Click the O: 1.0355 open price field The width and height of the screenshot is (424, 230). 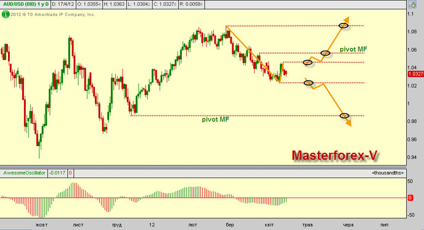coord(89,4)
